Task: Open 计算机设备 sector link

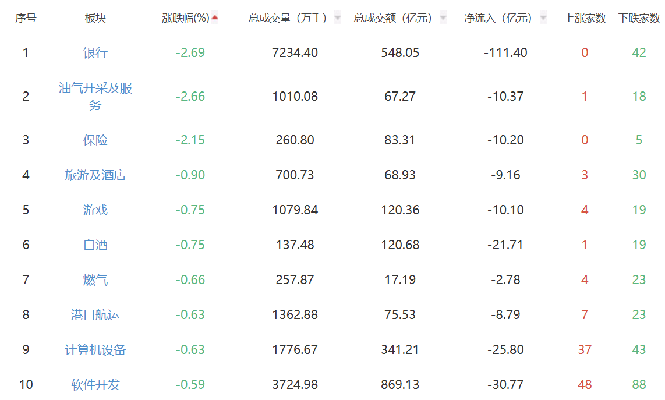Action: click(x=95, y=350)
